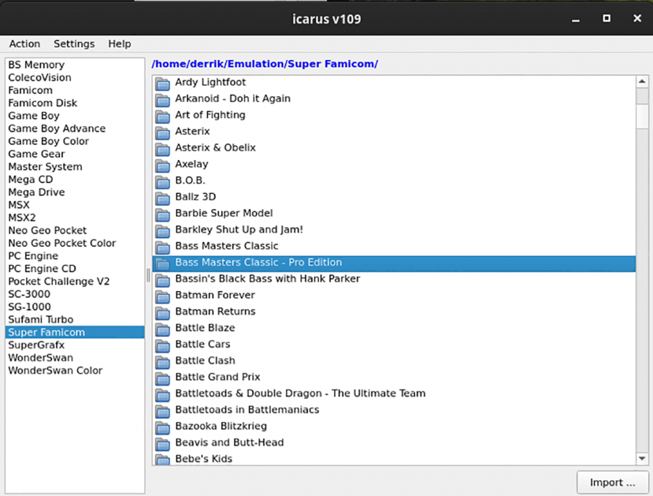Click the Super Famicom path link
653x496 pixels.
265,64
